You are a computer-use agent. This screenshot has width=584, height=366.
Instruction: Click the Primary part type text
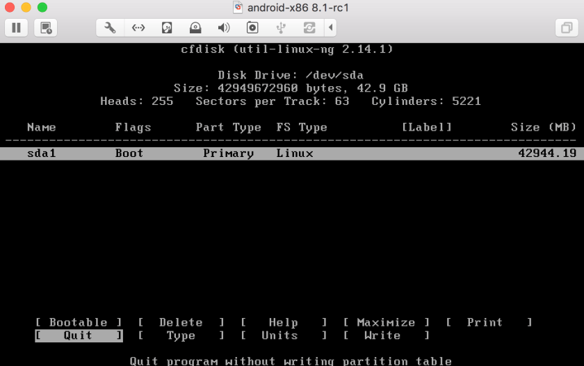click(x=228, y=153)
